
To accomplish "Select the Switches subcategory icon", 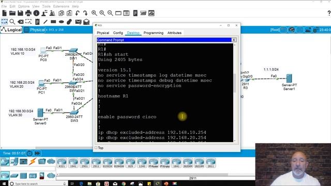I will point(14,176).
